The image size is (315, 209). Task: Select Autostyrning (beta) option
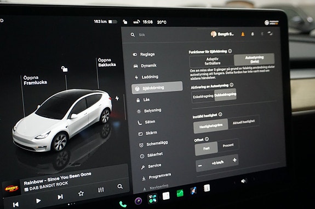click(254, 59)
